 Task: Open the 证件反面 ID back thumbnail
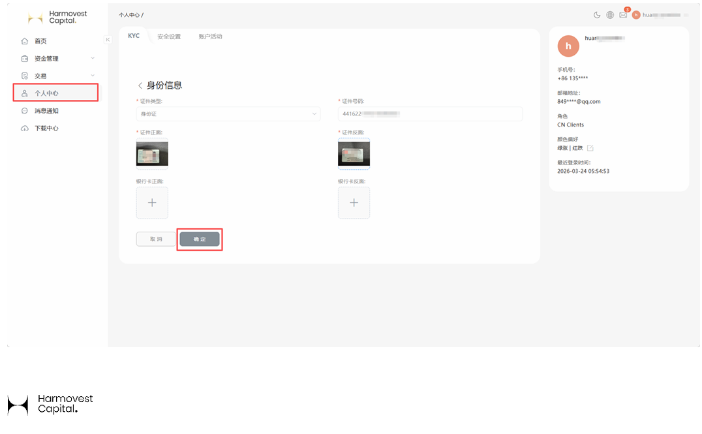point(354,153)
